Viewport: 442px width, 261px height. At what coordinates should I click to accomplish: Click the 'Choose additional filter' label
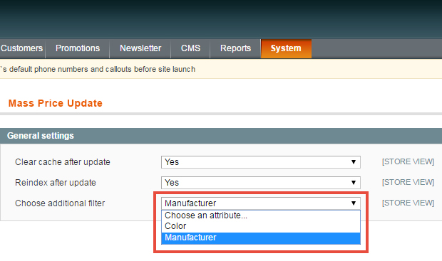60,203
